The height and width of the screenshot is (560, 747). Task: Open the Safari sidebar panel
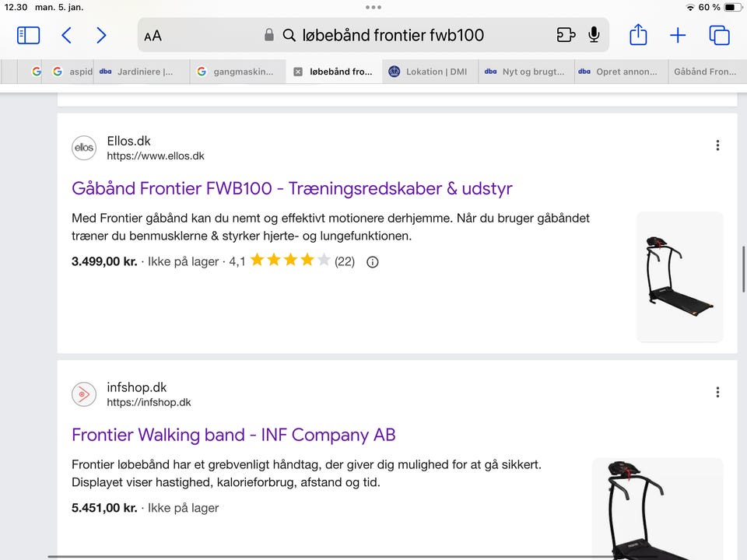click(x=28, y=35)
